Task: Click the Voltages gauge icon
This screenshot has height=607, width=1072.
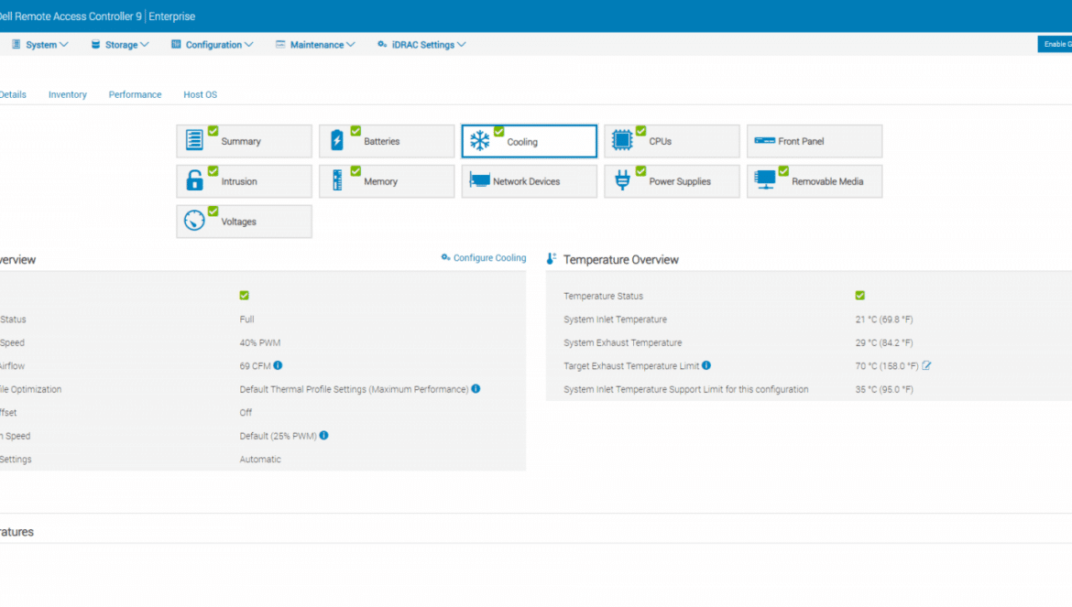Action: tap(194, 221)
